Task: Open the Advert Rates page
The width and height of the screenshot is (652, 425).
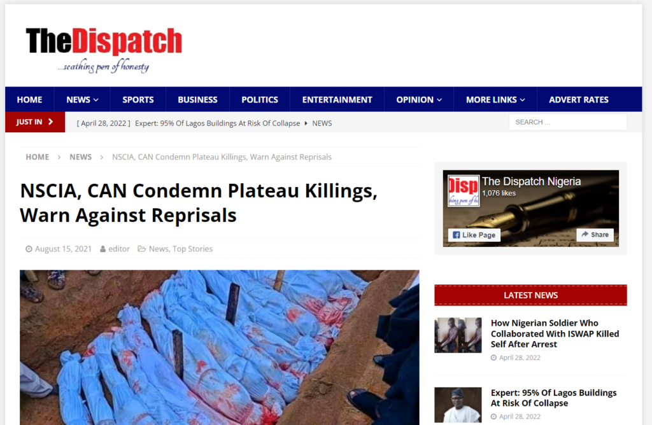Action: (578, 100)
